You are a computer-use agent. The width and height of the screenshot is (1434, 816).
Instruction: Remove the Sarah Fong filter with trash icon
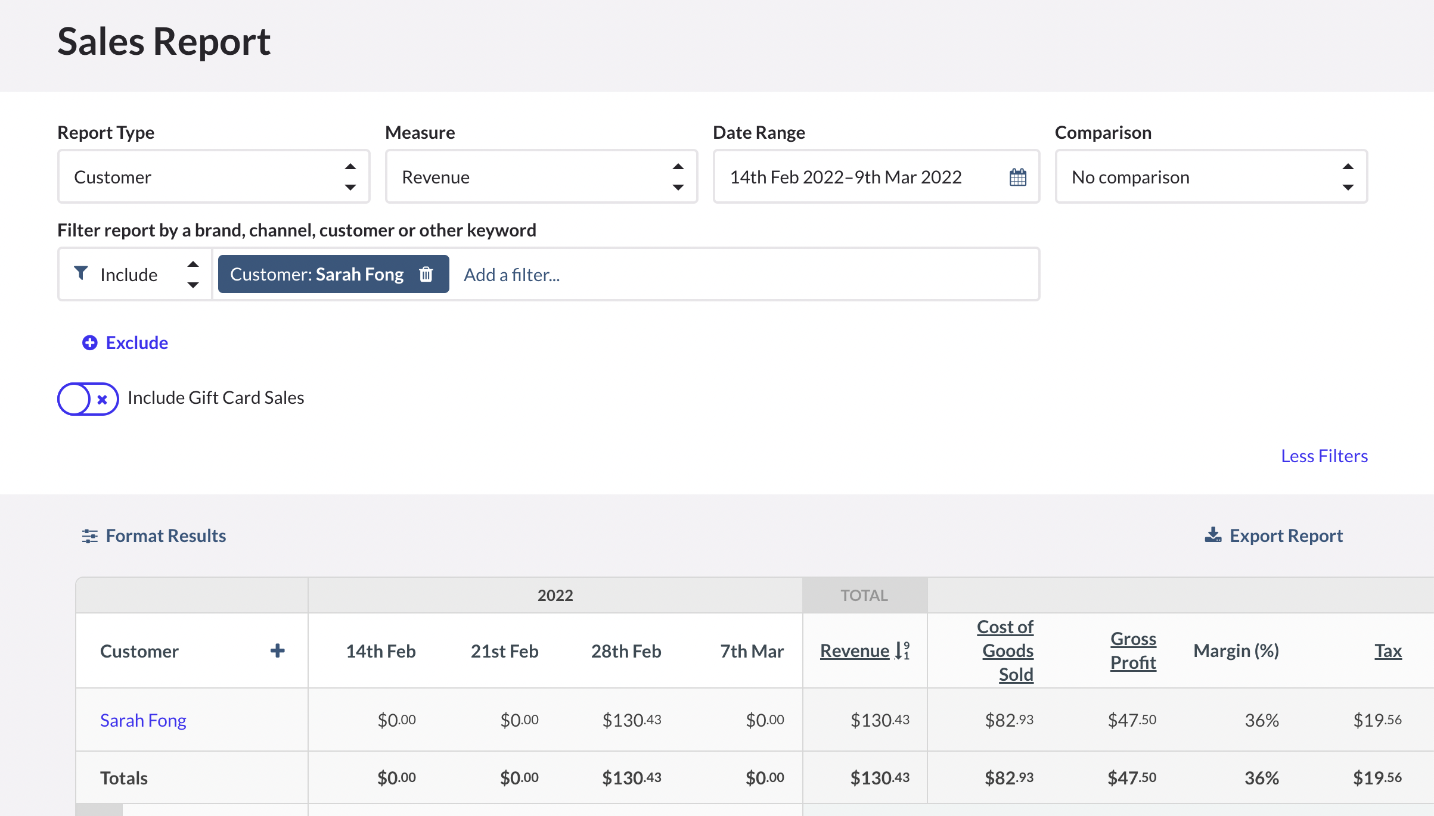coord(426,275)
